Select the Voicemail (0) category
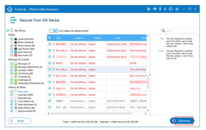The height and width of the screenshot is (130, 206). 24,77
